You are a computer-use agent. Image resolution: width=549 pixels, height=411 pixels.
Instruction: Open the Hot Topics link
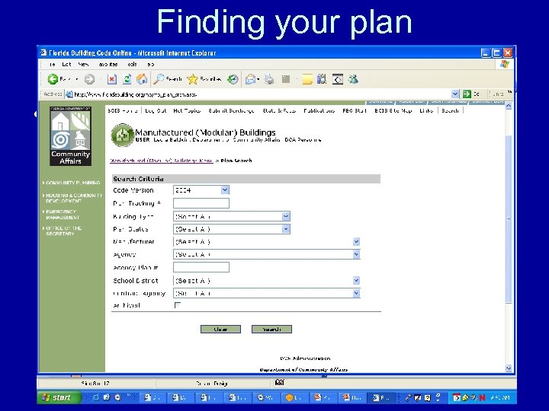click(187, 110)
